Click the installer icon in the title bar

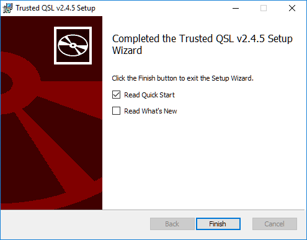point(7,8)
